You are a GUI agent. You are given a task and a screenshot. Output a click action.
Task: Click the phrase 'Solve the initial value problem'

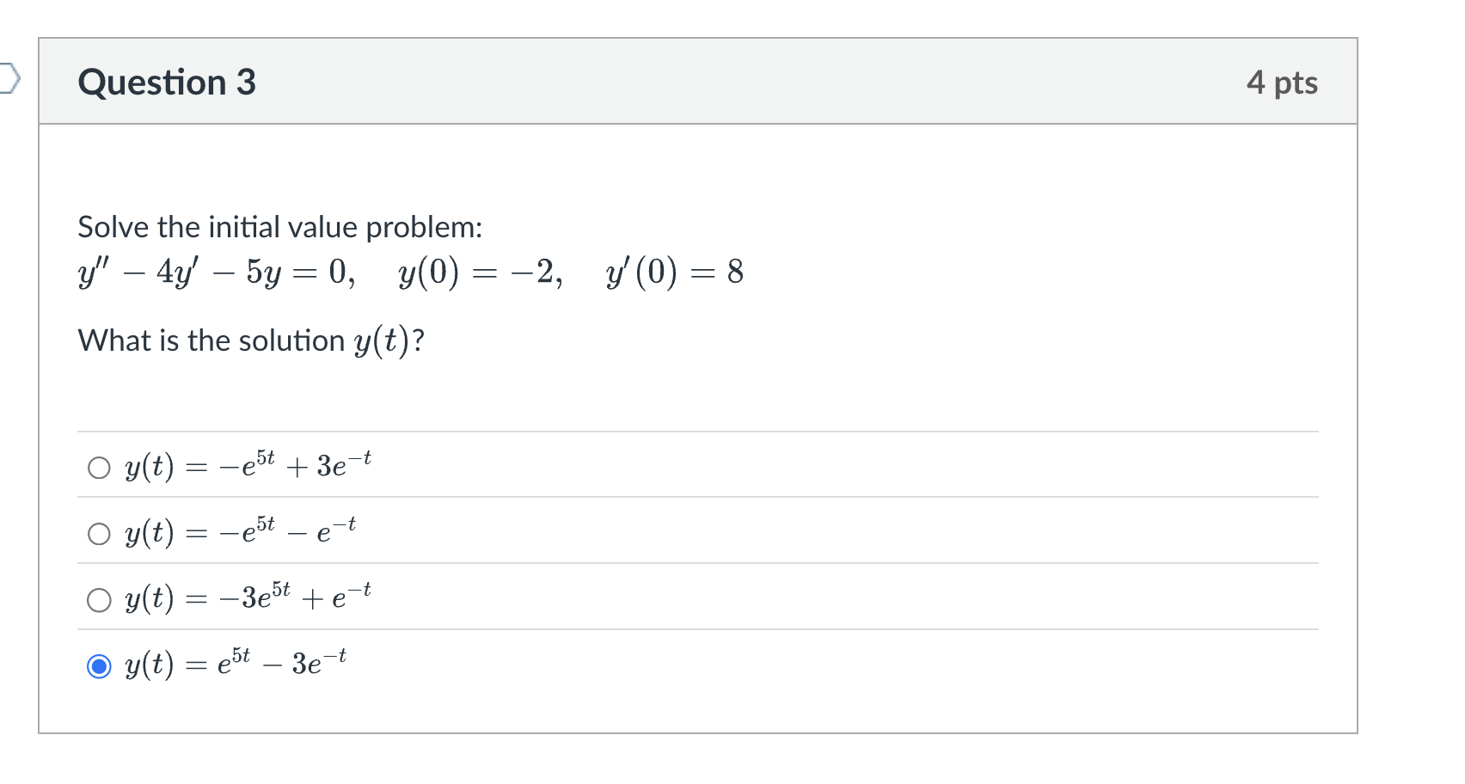(279, 226)
